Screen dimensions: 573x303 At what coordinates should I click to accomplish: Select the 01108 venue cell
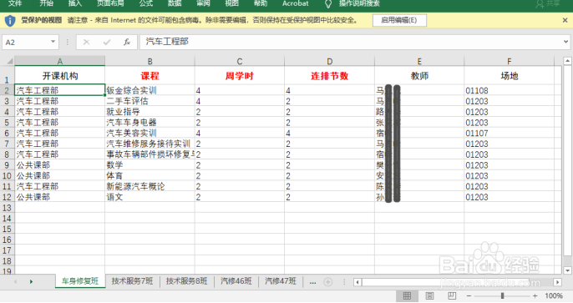pyautogui.click(x=509, y=90)
